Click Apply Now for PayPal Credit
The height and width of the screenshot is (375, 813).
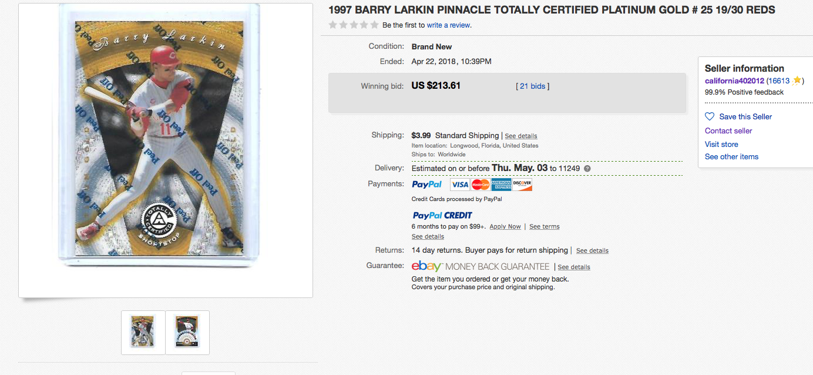[x=505, y=226]
